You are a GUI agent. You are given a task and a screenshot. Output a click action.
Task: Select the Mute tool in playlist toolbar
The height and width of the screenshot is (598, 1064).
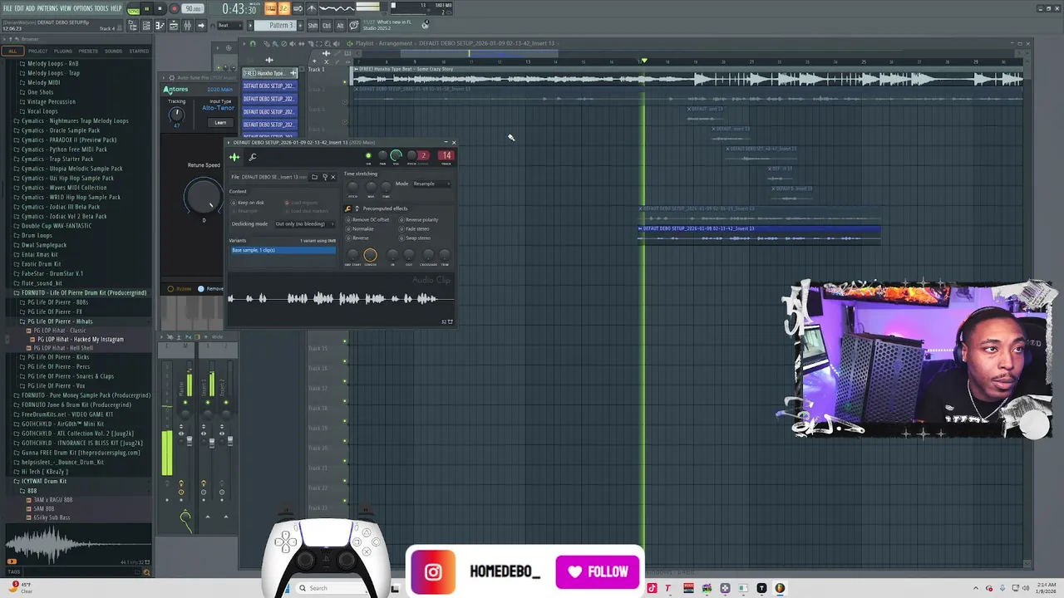pyautogui.click(x=293, y=43)
